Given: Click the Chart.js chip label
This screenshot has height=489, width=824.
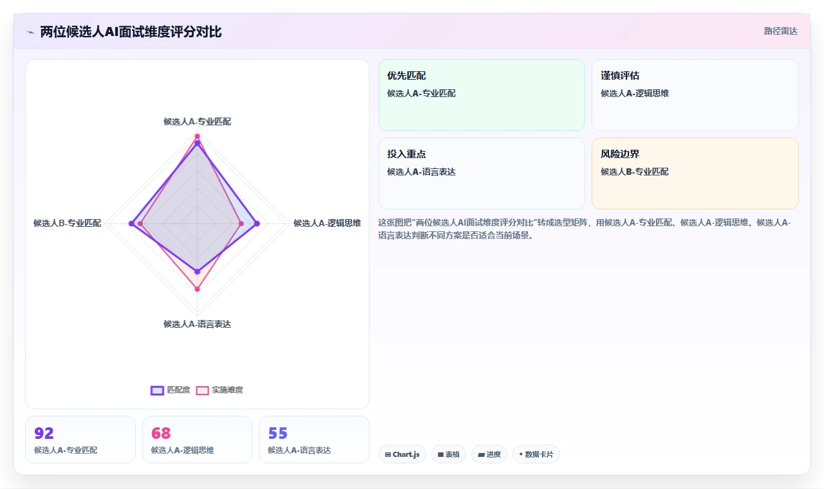Looking at the screenshot, I should tap(406, 454).
